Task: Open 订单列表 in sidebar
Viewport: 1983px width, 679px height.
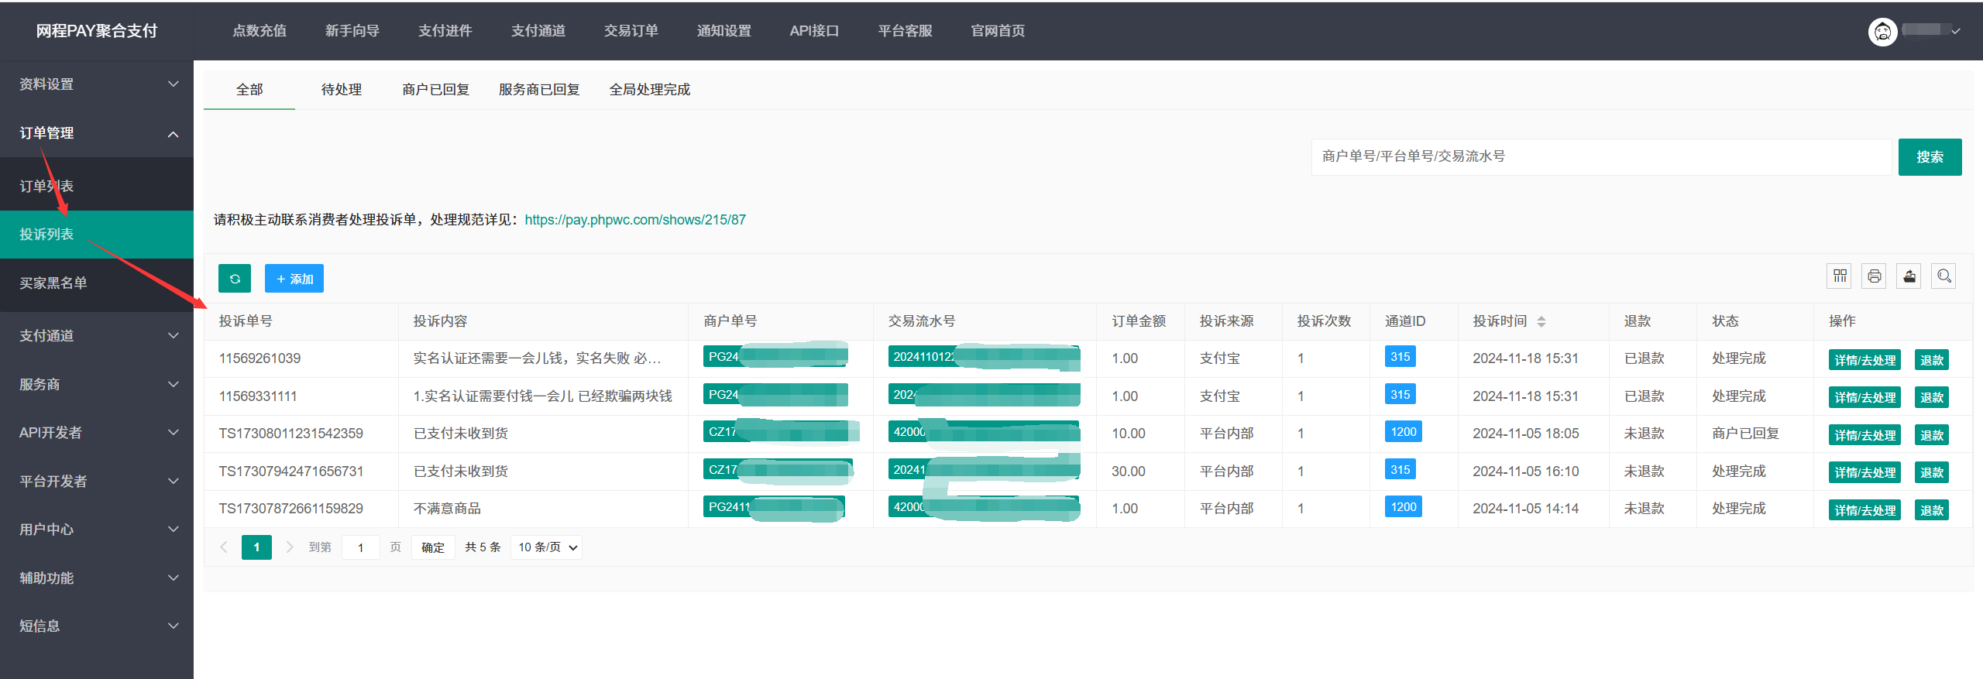Action: click(97, 187)
